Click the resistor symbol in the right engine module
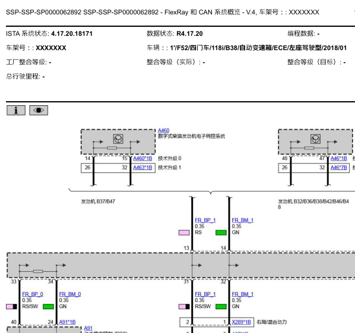The height and width of the screenshot is (333, 355). point(309,148)
